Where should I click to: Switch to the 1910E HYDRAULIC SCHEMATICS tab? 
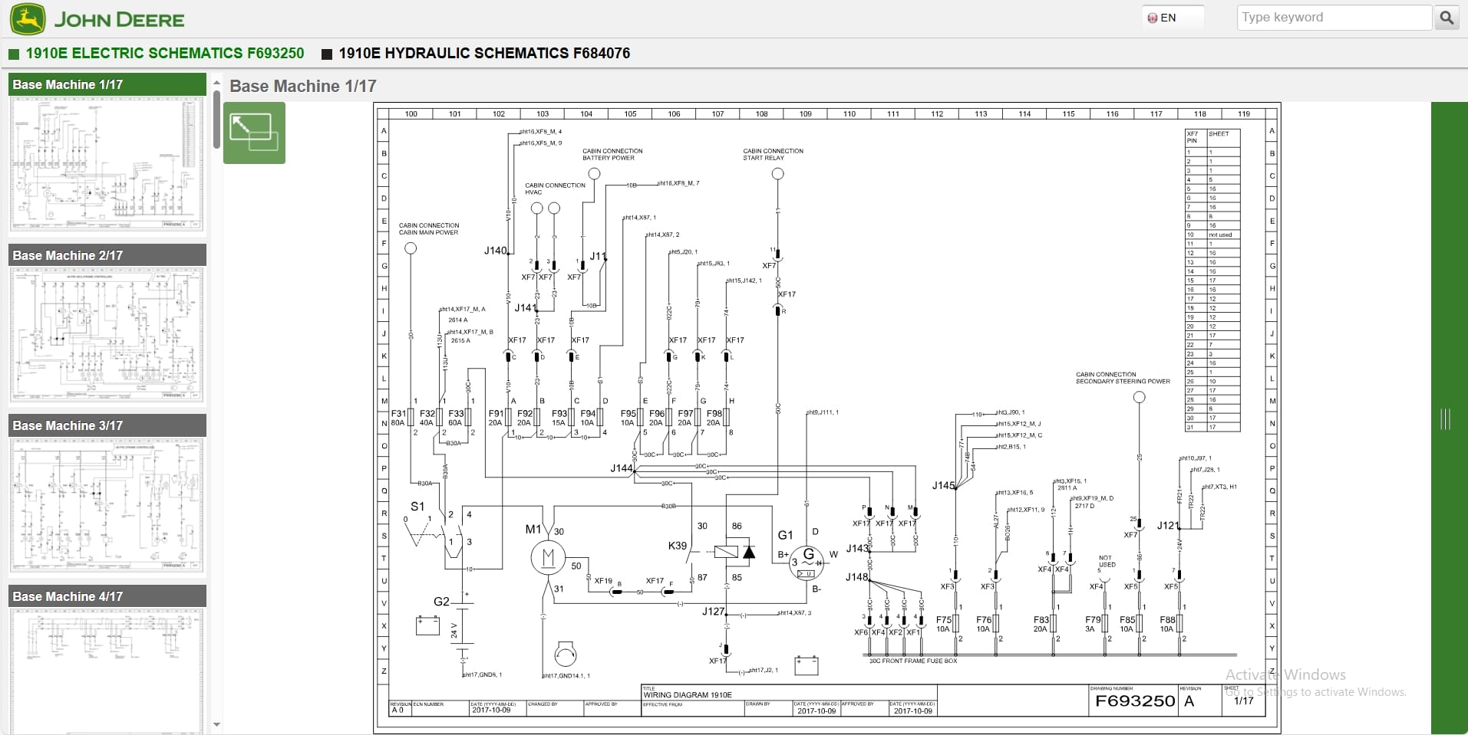pyautogui.click(x=485, y=54)
